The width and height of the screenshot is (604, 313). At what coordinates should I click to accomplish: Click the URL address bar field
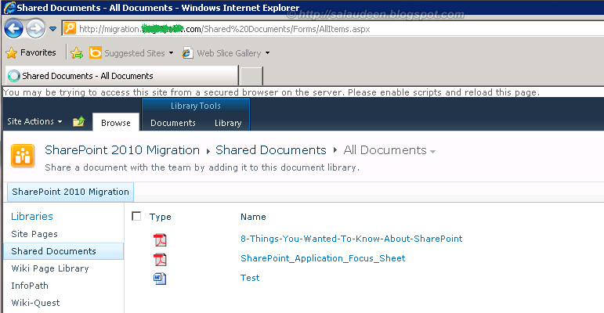click(x=333, y=29)
